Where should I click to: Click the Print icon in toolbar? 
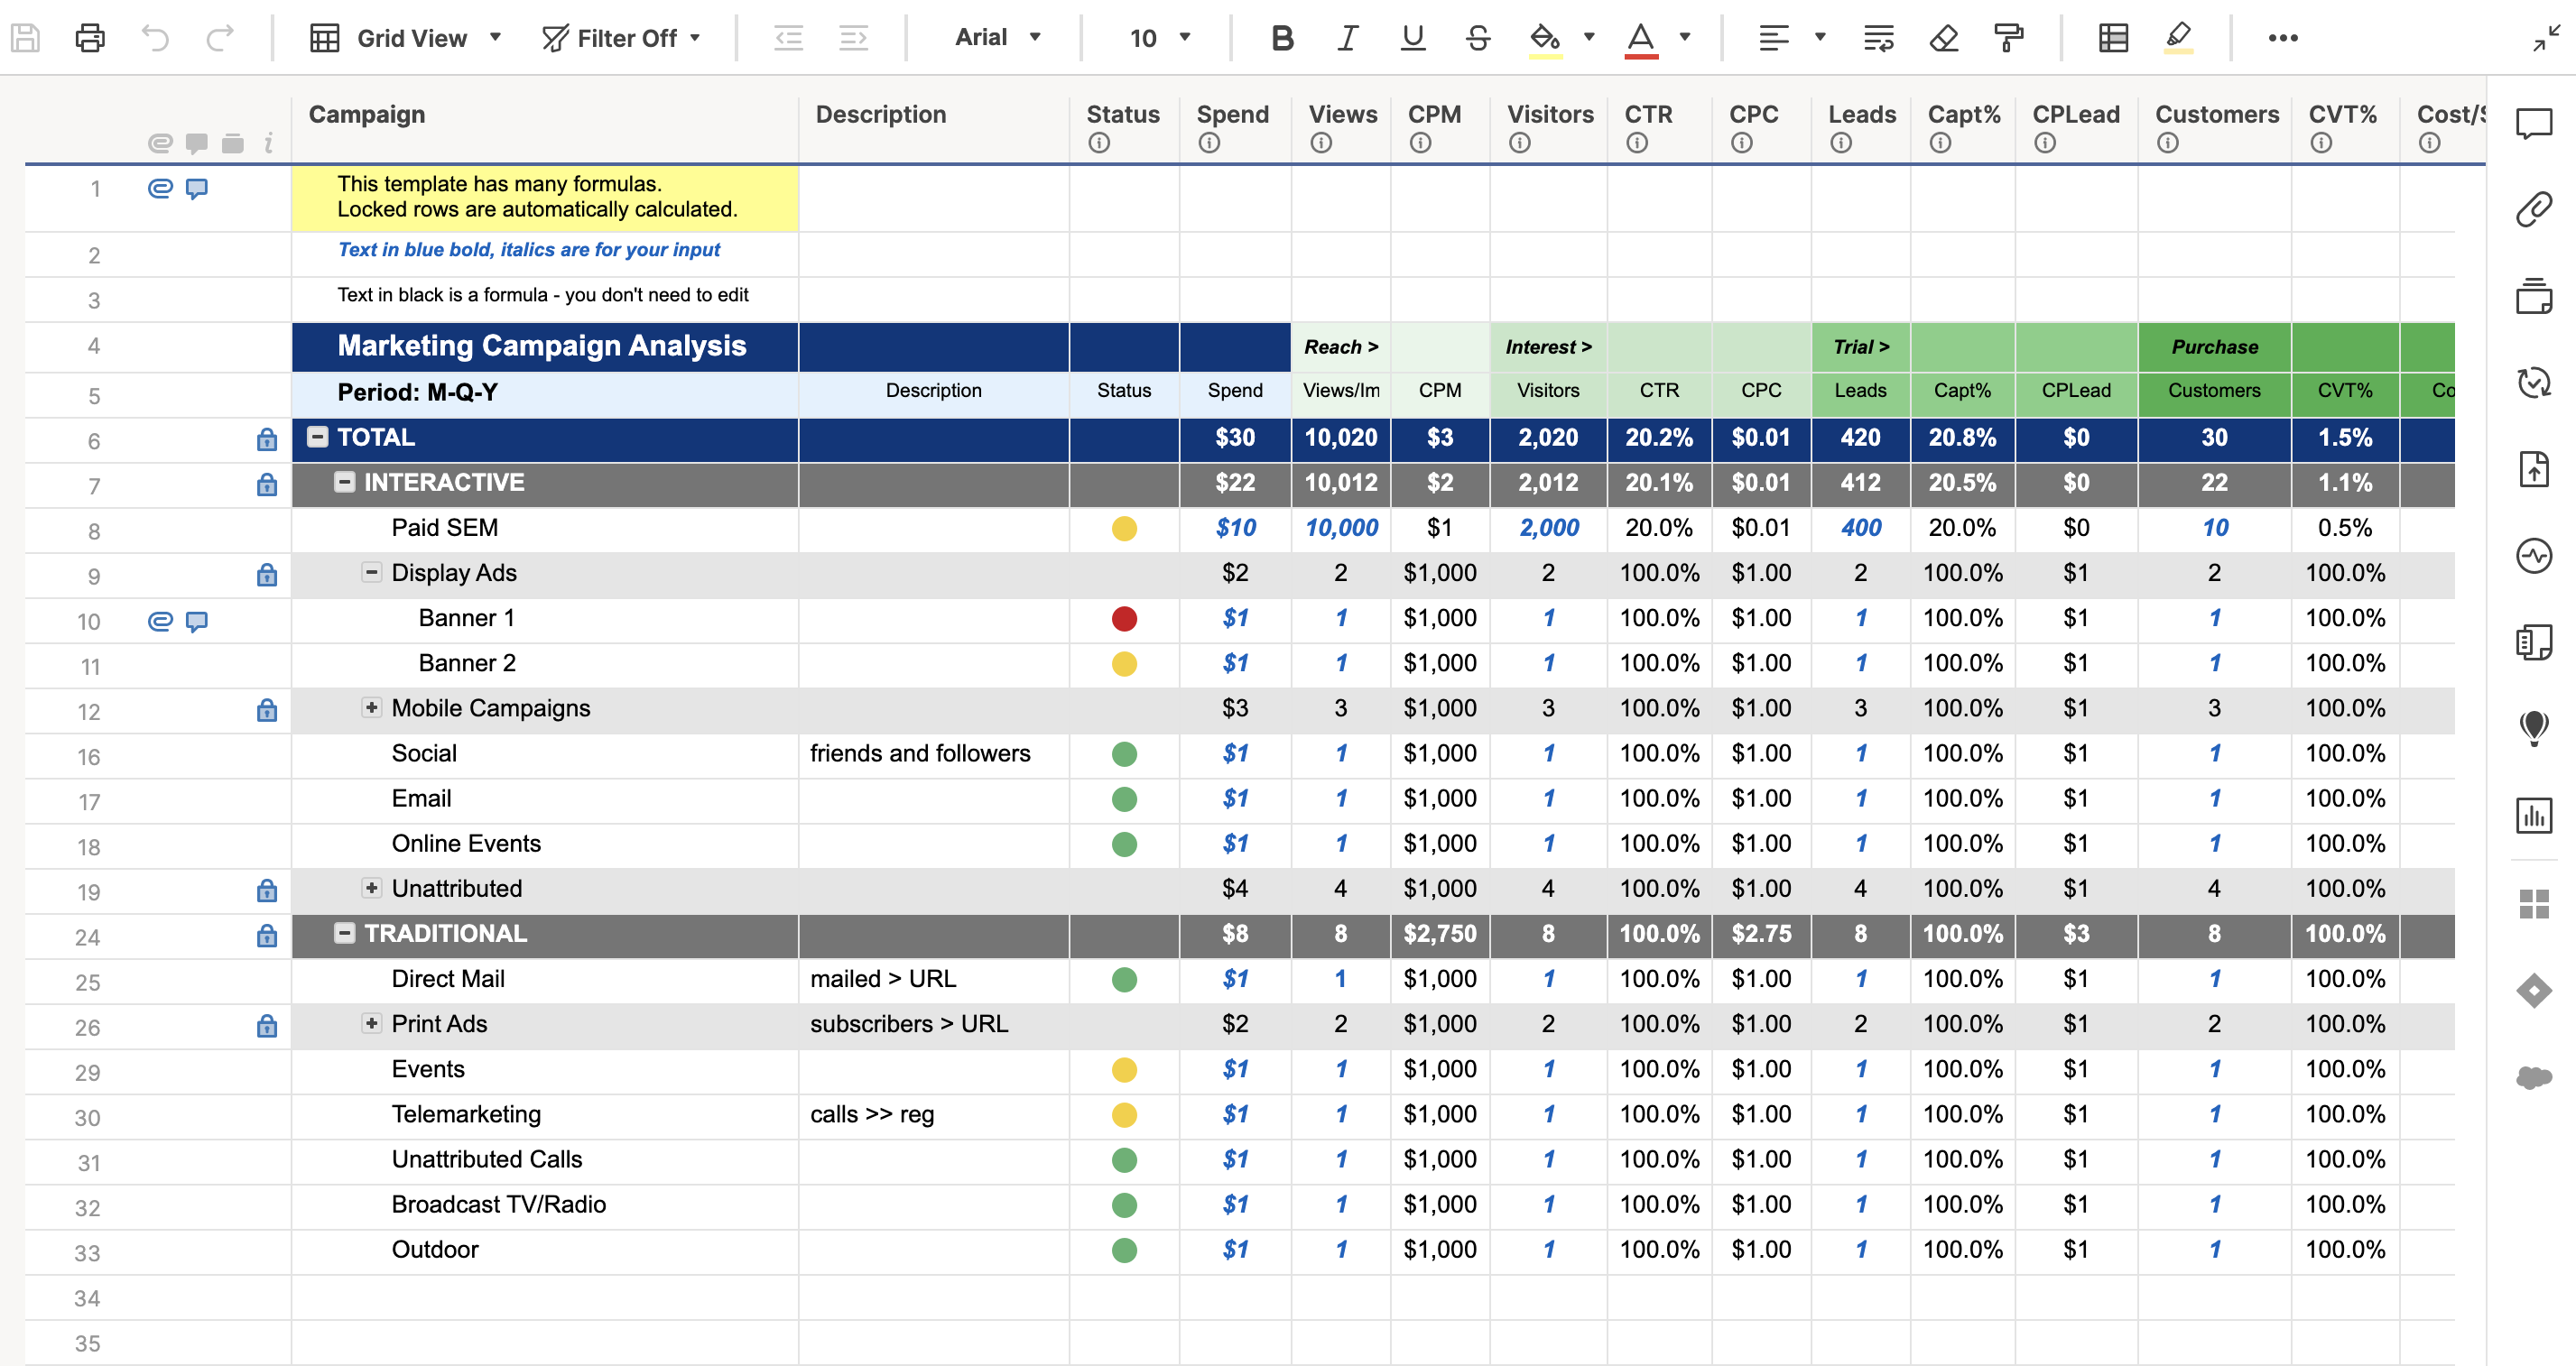pyautogui.click(x=90, y=38)
